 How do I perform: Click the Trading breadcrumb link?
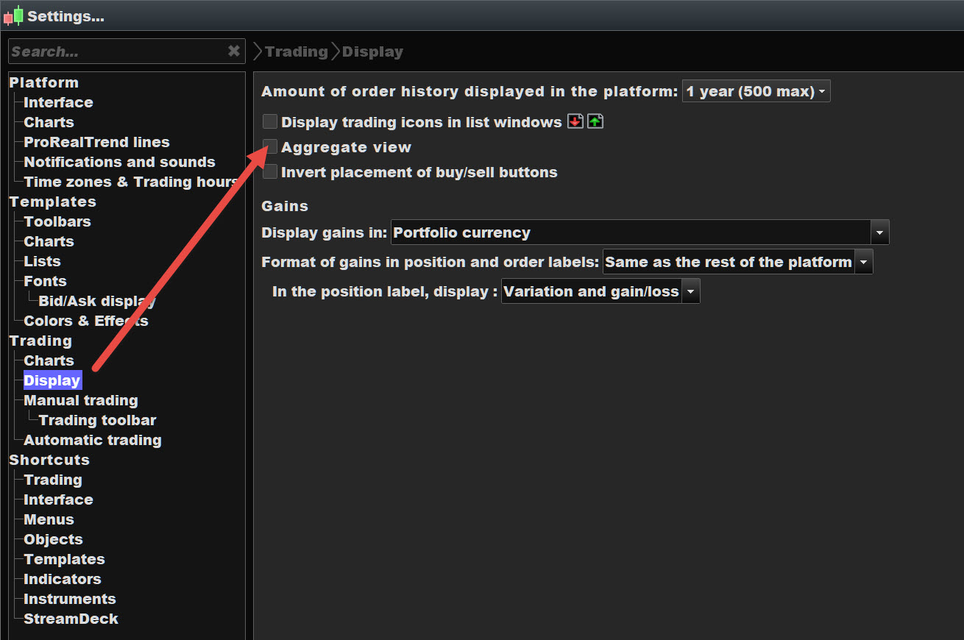(296, 51)
